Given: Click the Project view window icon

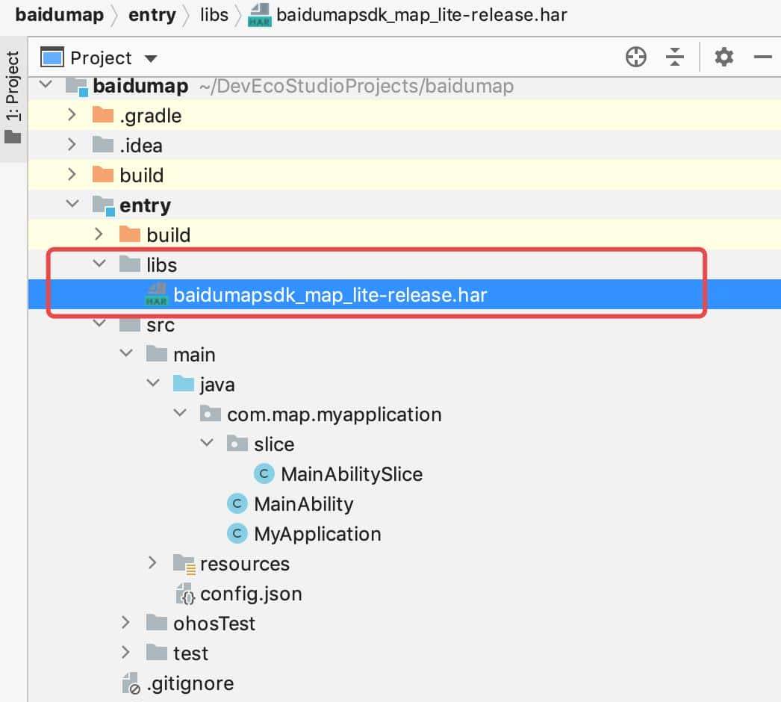Looking at the screenshot, I should 52,57.
